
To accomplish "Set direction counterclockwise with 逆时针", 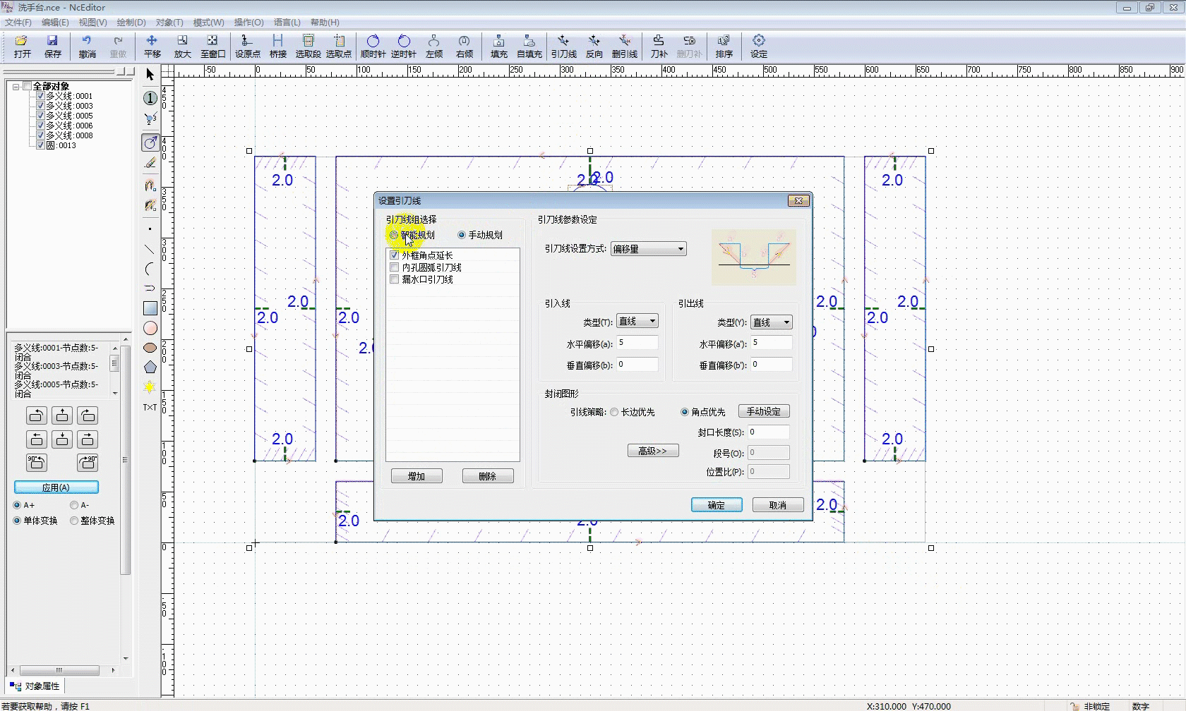I will pyautogui.click(x=403, y=47).
